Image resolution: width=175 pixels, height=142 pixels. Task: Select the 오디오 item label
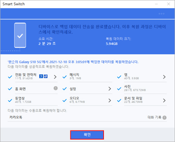click(74, 98)
